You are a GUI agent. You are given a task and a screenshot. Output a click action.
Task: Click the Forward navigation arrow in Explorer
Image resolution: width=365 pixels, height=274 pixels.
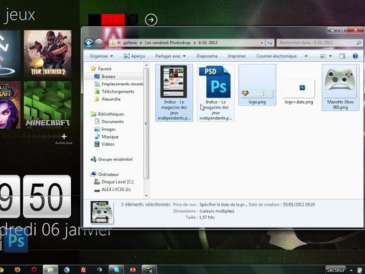pos(99,43)
